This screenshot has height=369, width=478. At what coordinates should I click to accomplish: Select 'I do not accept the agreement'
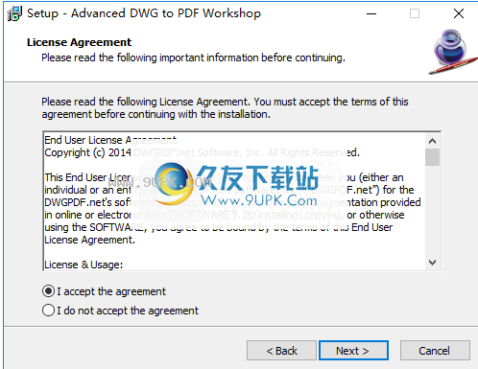pos(48,311)
